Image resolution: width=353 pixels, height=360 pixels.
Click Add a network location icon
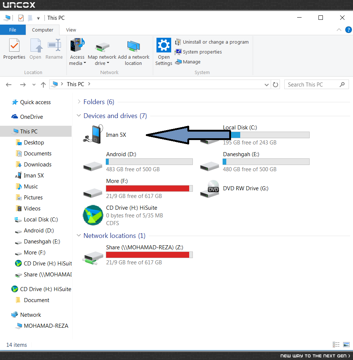pos(133,46)
